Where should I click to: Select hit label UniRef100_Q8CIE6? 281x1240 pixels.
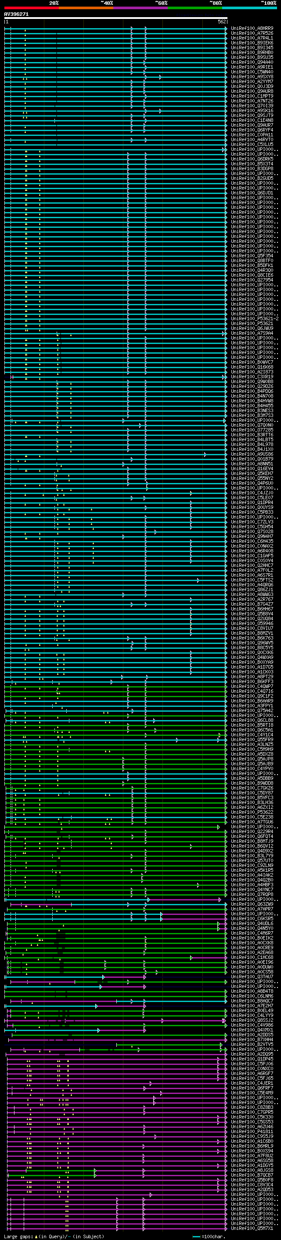(252, 275)
